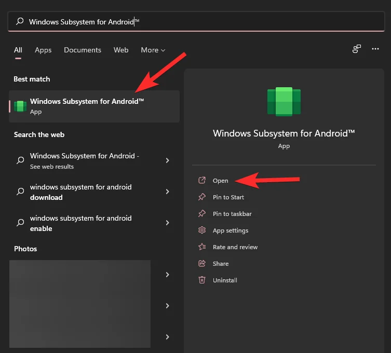Expand the More filter dropdown
391x353 pixels.
click(153, 50)
